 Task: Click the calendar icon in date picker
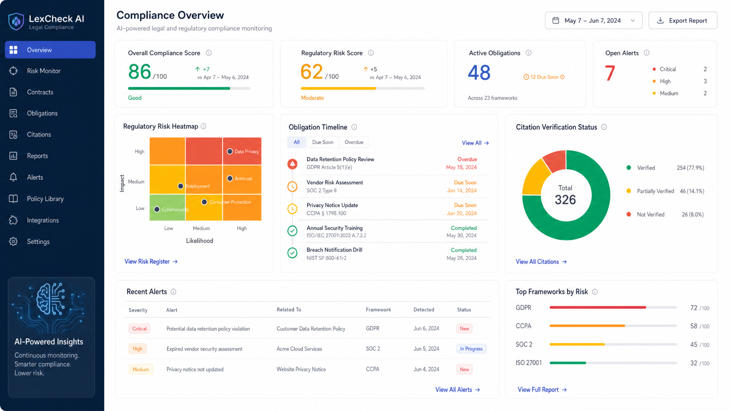556,20
